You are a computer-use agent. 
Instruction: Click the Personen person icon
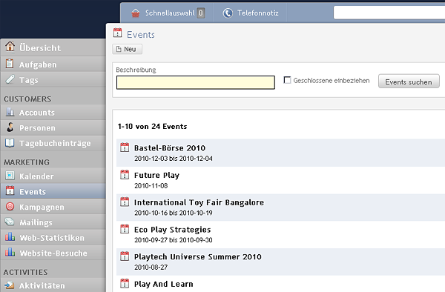10,127
